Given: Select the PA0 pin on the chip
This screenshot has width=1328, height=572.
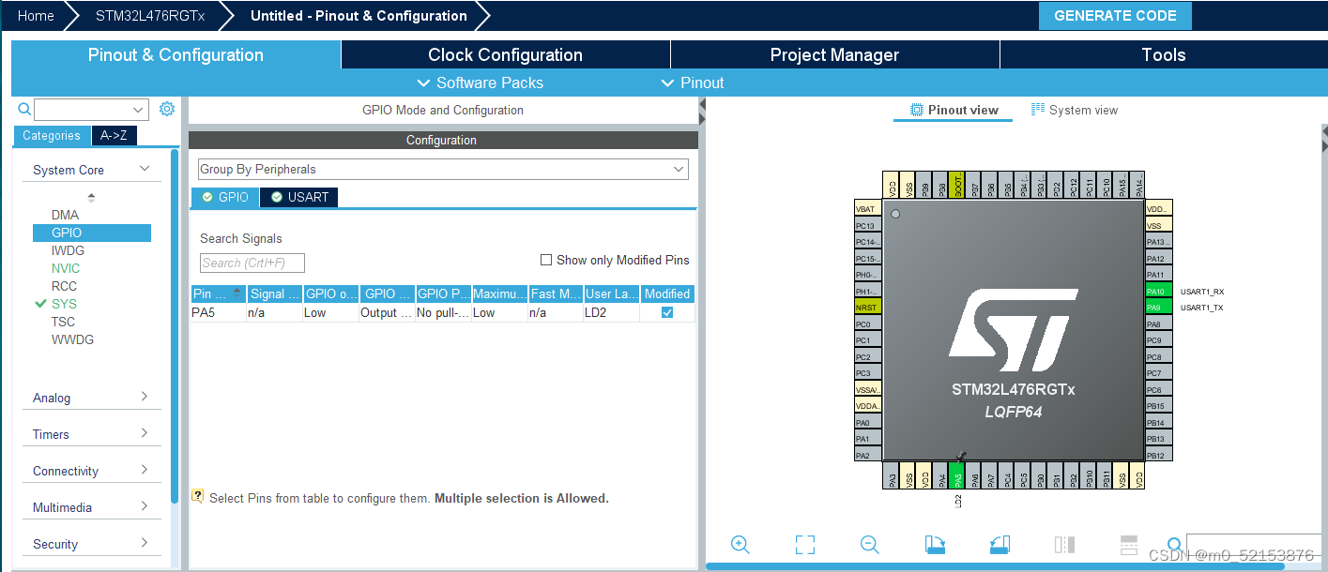Looking at the screenshot, I should [x=867, y=423].
